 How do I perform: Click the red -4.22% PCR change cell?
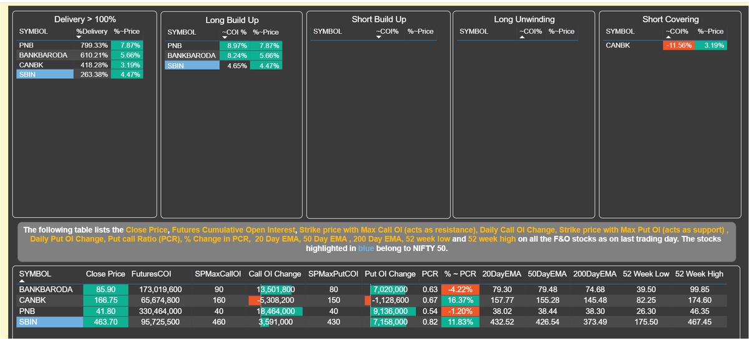pos(460,289)
